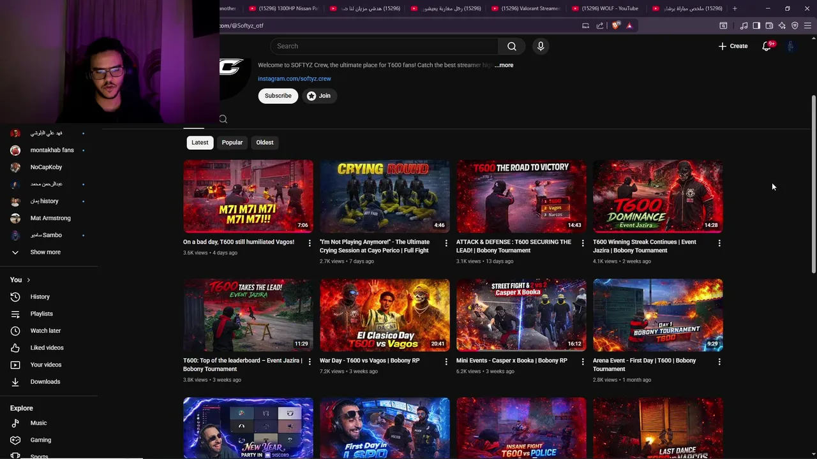Open 'ATTACK & DEFENSE : T600 SECURING' title
This screenshot has height=459, width=817.
point(514,246)
